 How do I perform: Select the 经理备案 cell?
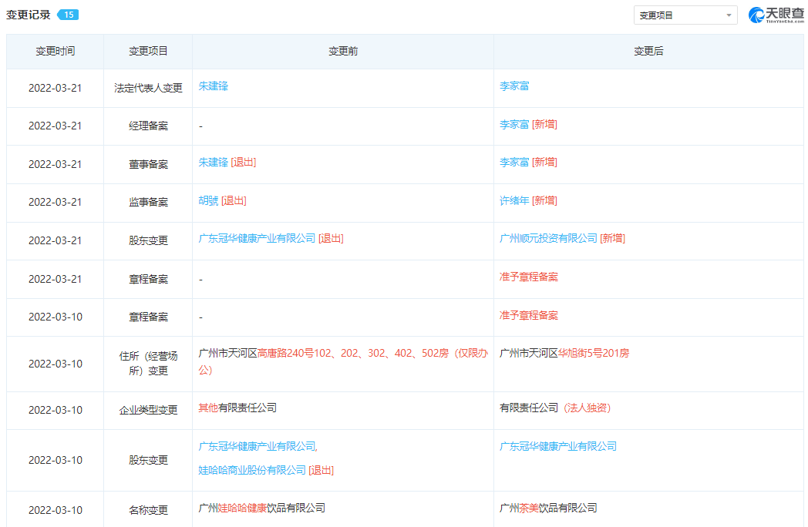(x=148, y=126)
